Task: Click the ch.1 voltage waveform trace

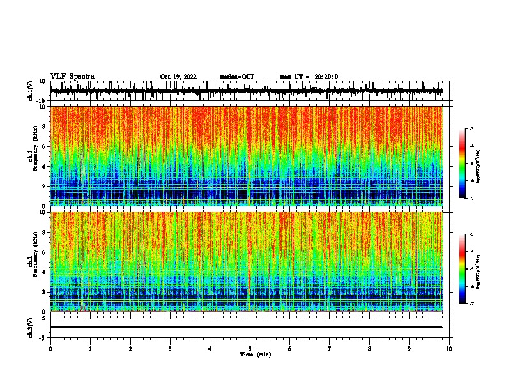Action: tap(246, 91)
